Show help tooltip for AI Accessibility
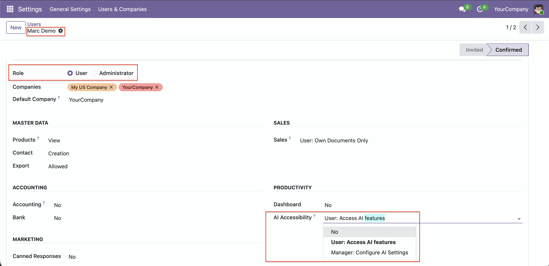This screenshot has width=549, height=266. coord(314,216)
